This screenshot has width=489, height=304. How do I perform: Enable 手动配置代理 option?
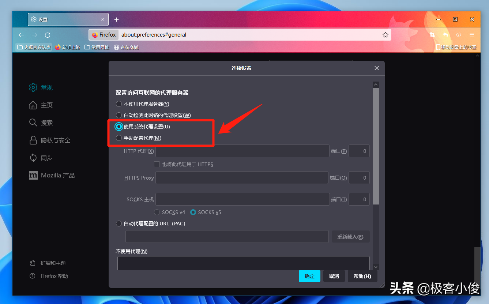(x=119, y=138)
